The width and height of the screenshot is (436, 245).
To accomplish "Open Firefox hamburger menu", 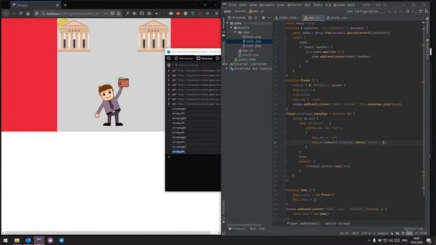I will pyautogui.click(x=217, y=14).
